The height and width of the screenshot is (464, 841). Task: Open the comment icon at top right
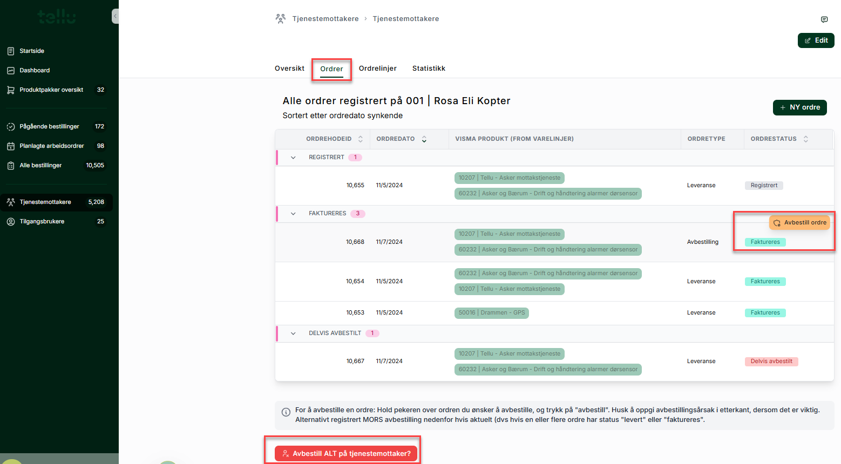[x=824, y=19]
